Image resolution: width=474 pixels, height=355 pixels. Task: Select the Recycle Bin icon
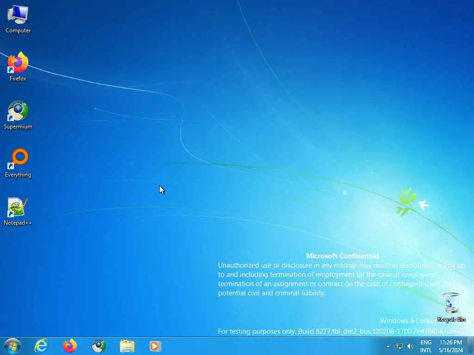(451, 307)
